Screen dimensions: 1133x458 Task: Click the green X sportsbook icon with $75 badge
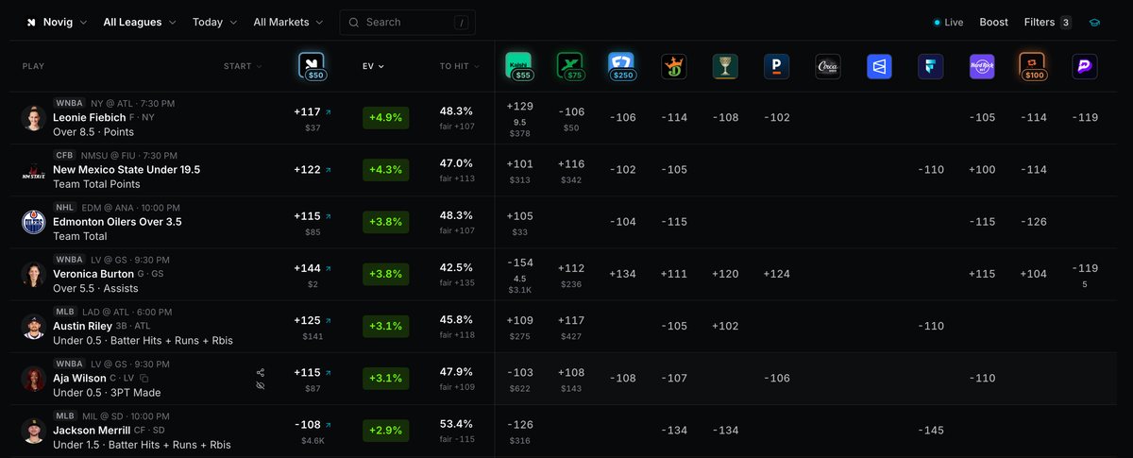(x=570, y=64)
